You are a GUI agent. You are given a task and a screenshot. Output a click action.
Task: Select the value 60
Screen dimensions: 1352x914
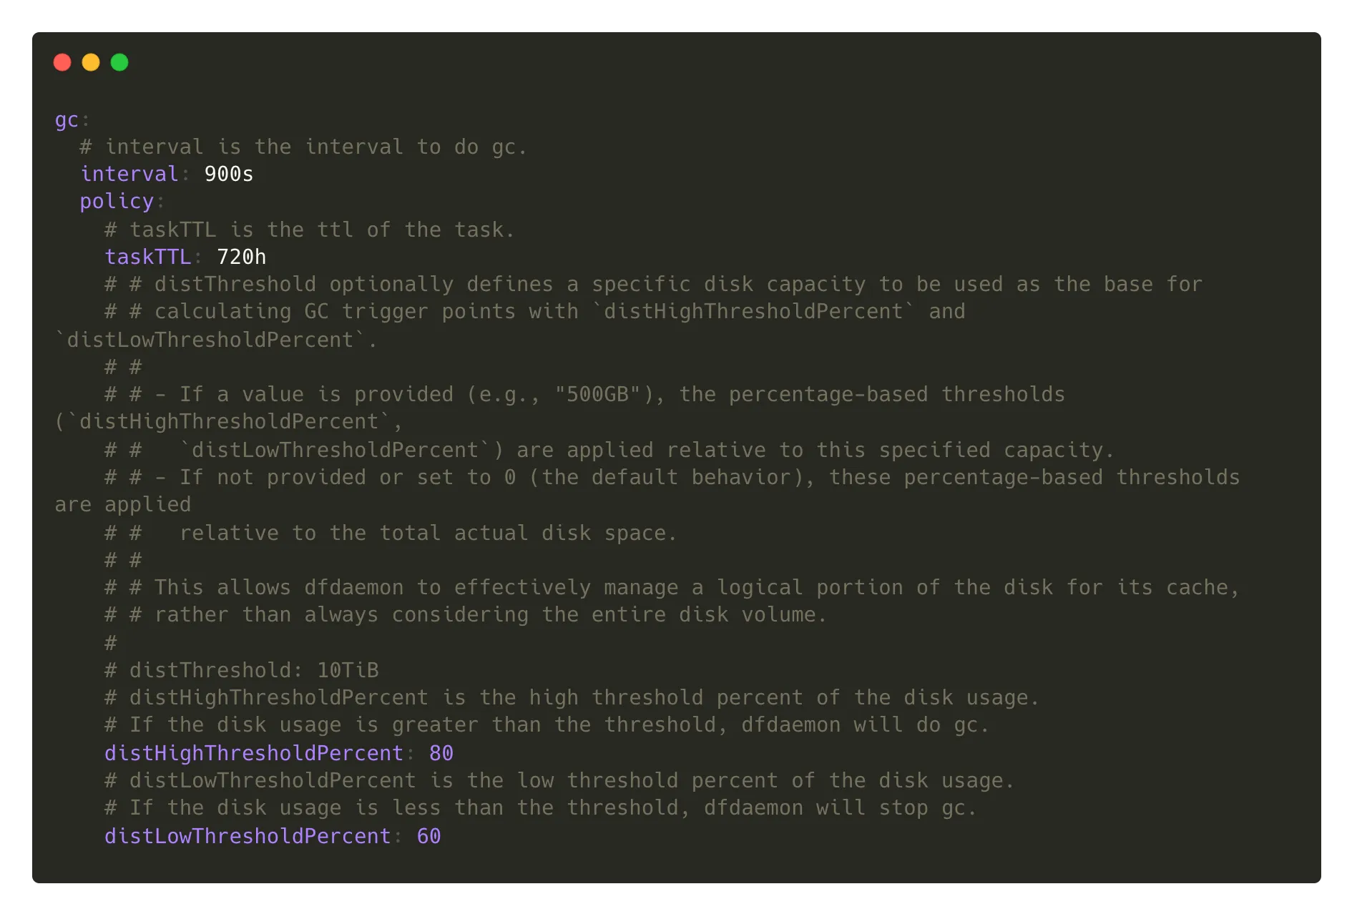click(x=428, y=836)
